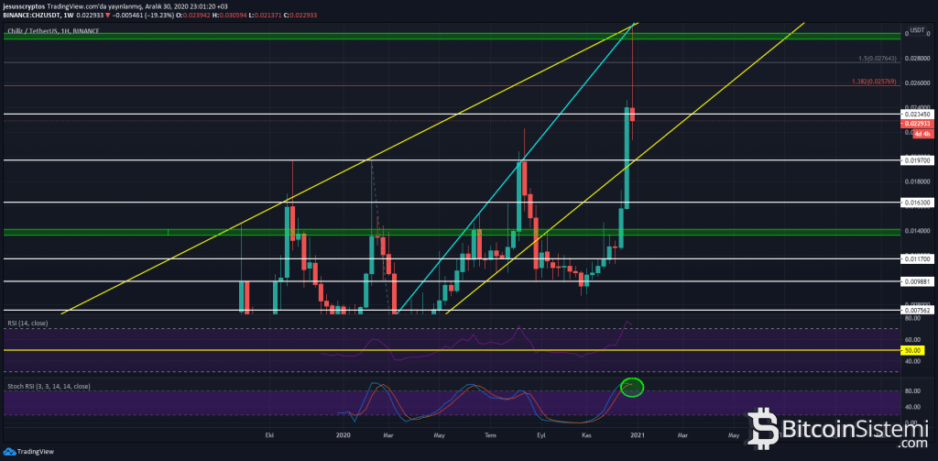Click the USDT currency label on price axis
938x461 pixels.
(916, 30)
